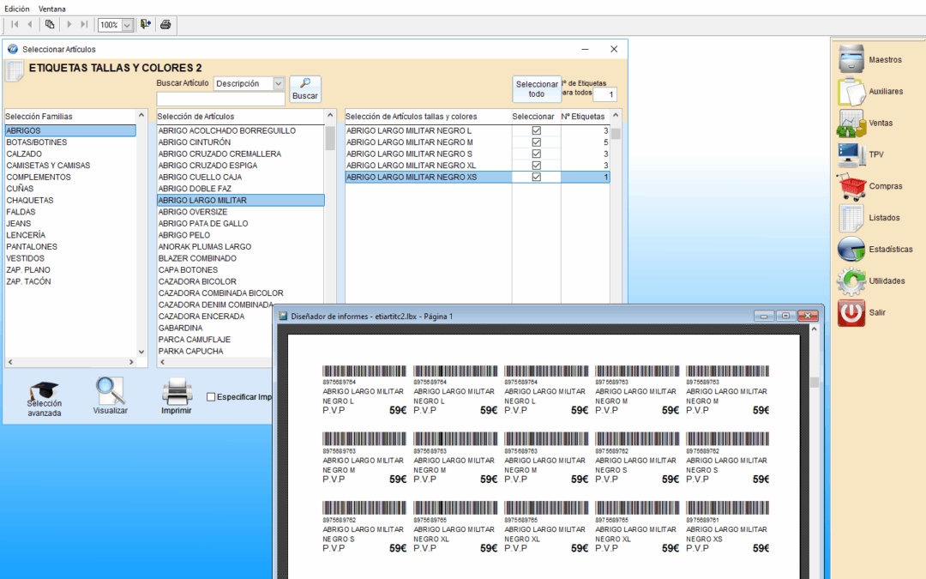Open the Maestros sidebar icon
Viewport: 926px width, 579px height.
tap(851, 59)
